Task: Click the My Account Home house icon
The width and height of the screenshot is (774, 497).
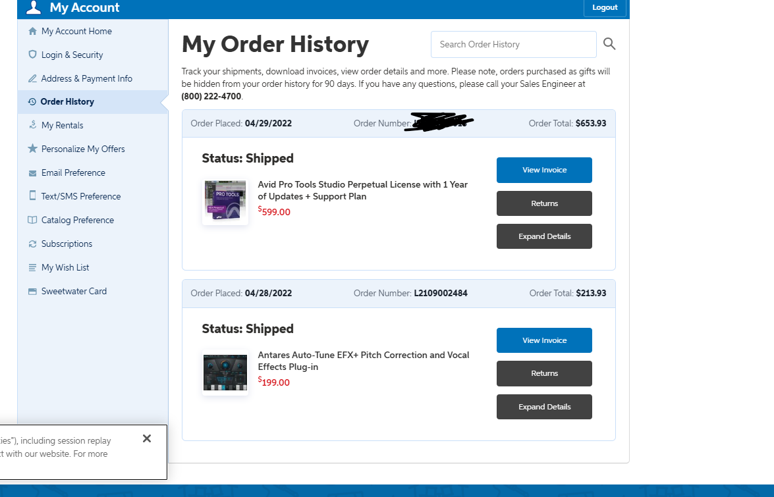Action: click(32, 31)
